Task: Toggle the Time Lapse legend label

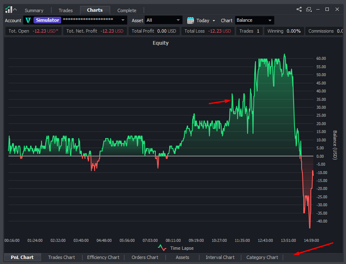Action: [182, 248]
